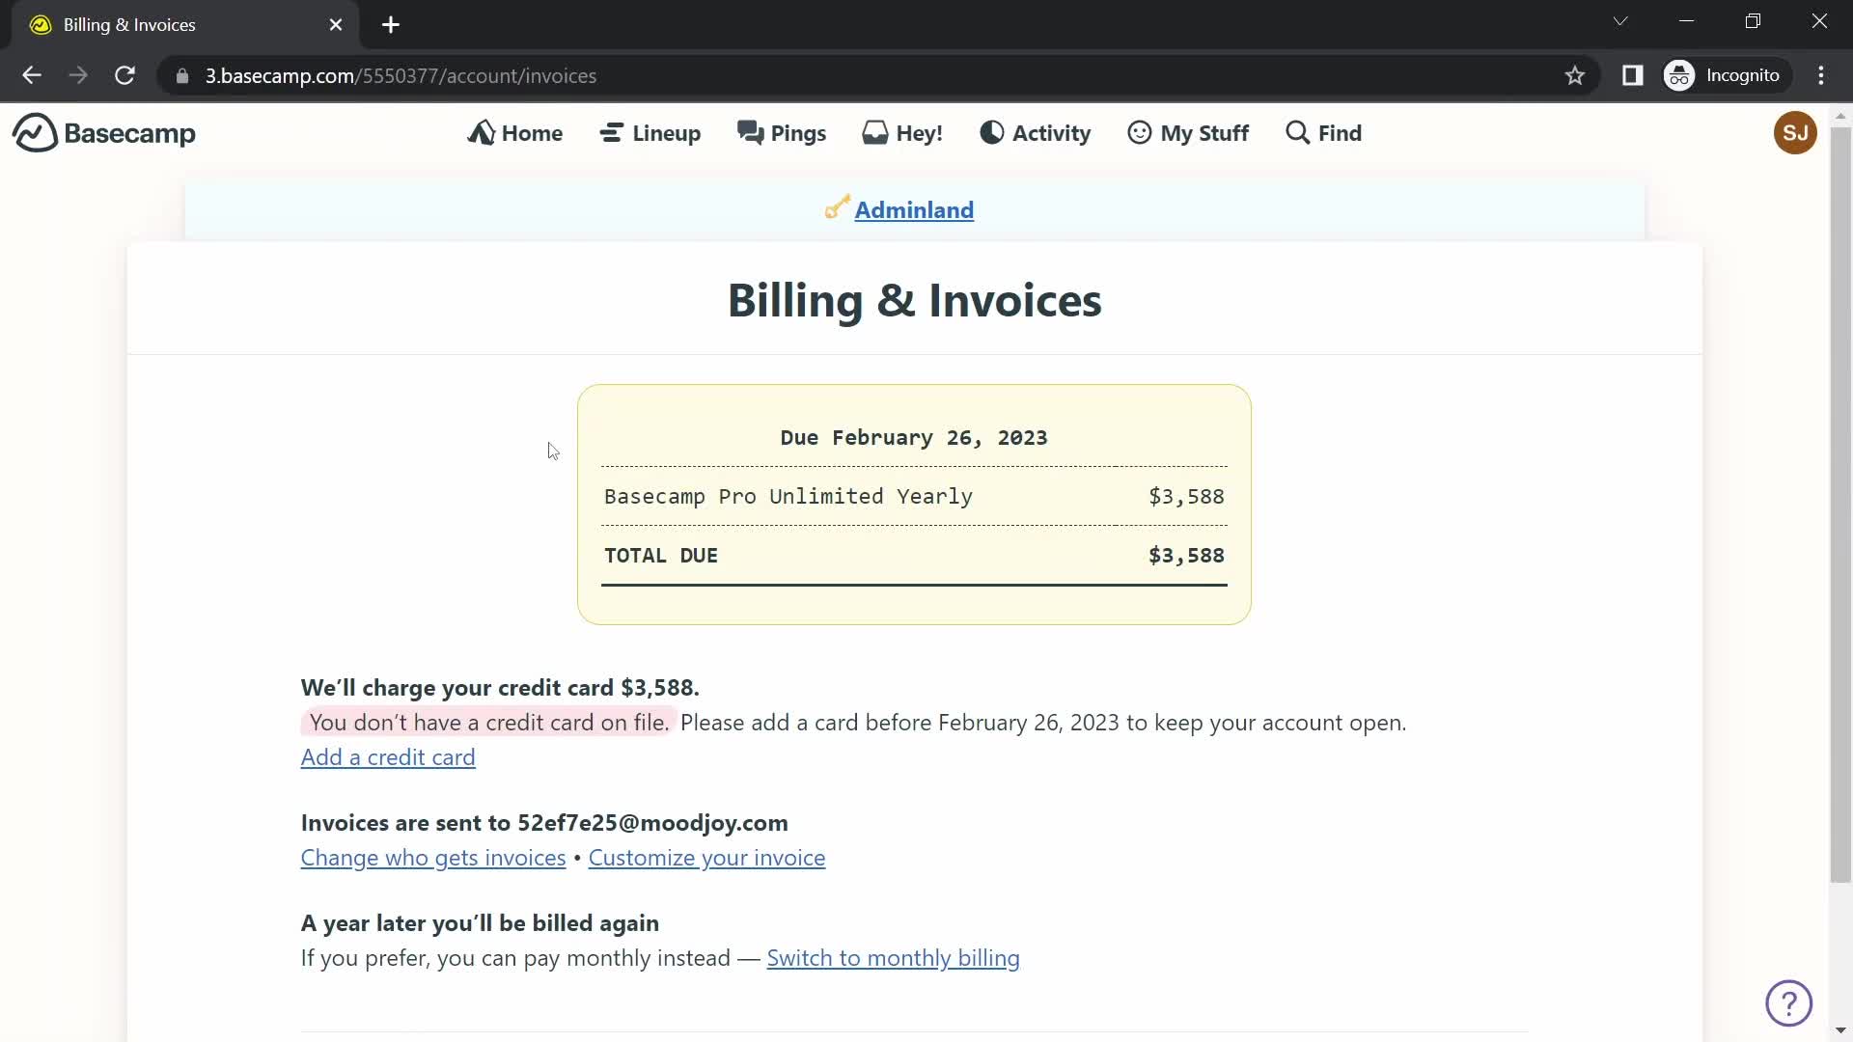Click Change who gets invoices
Viewport: 1853px width, 1042px height.
tap(432, 858)
